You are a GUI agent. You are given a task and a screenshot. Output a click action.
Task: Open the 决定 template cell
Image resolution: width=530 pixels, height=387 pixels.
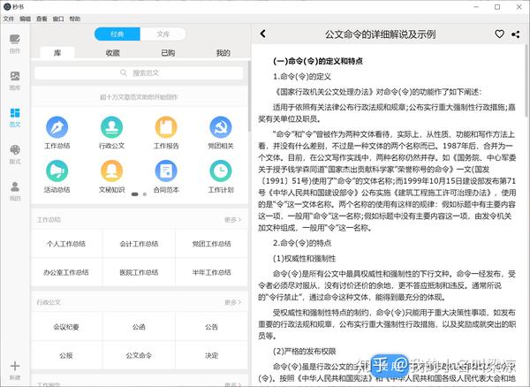(212, 355)
